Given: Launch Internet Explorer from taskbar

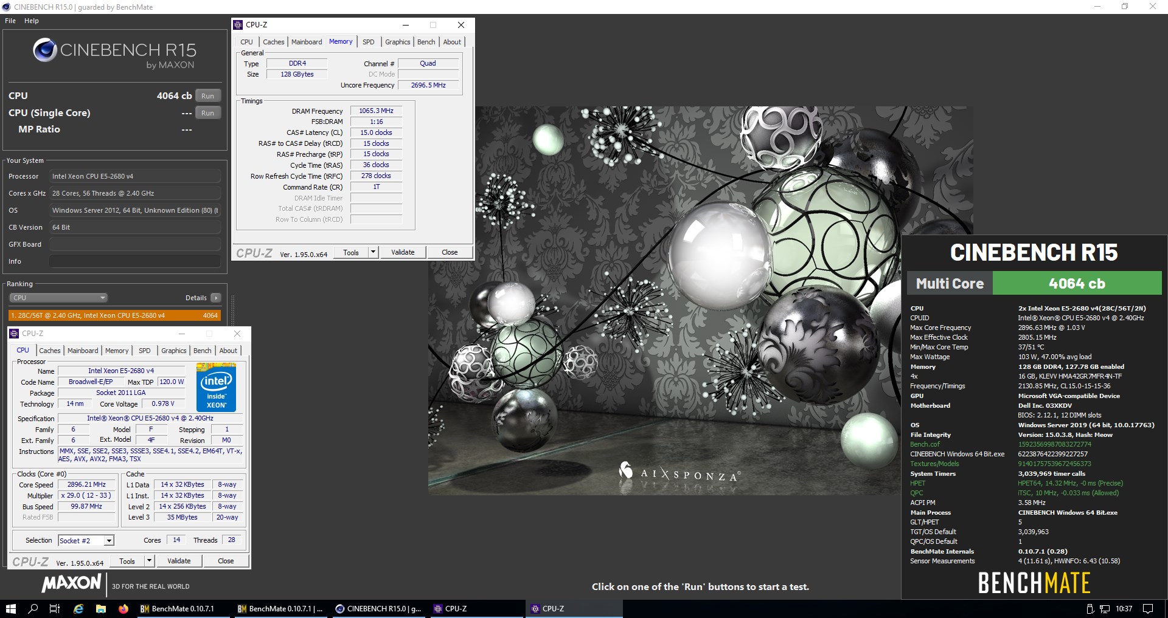Looking at the screenshot, I should [78, 609].
